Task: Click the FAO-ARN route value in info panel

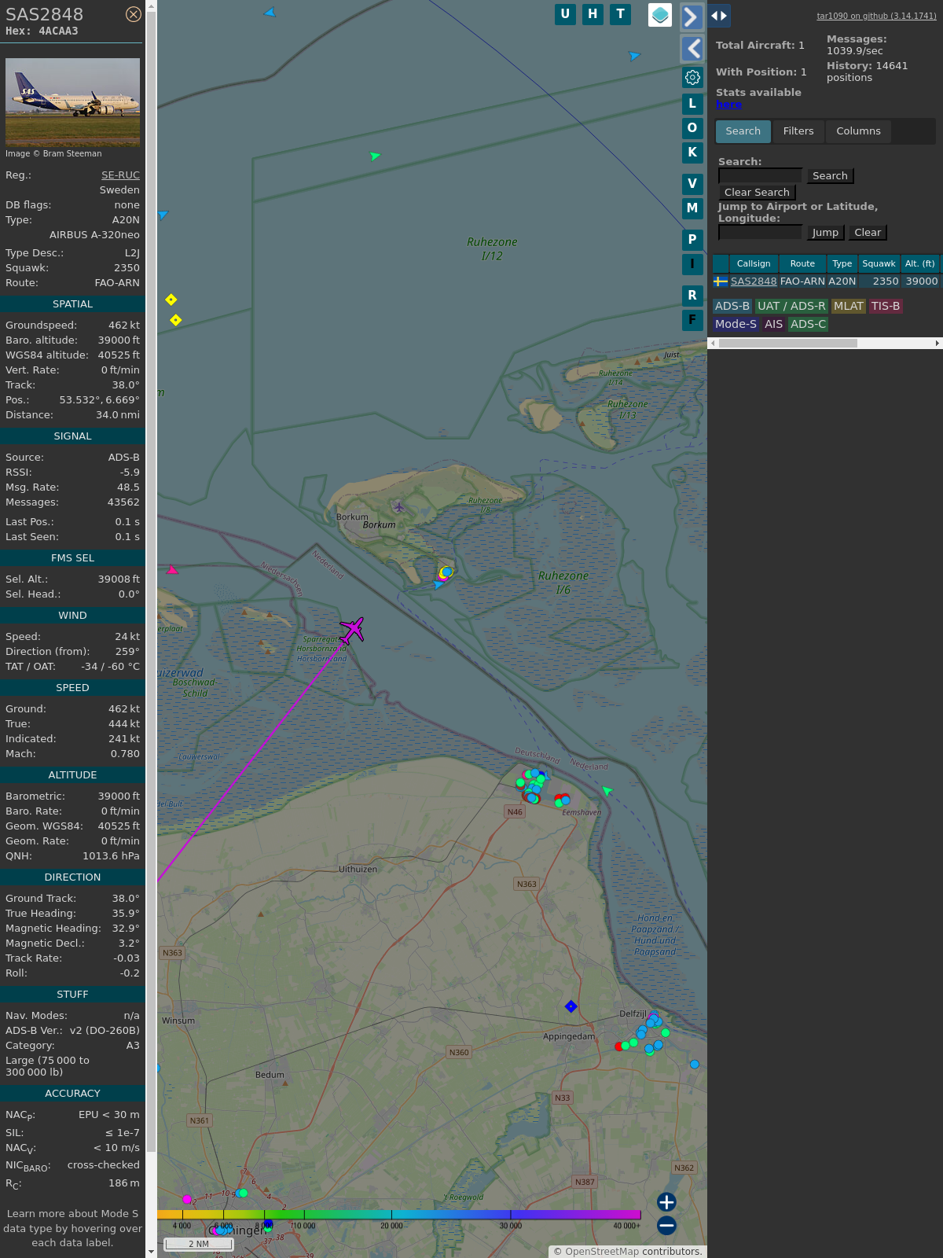Action: coord(117,283)
